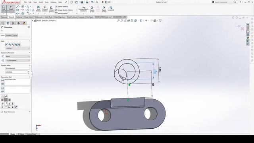This screenshot has width=254, height=143.
Task: Click the red X cancel sketch corner icon
Action: [242, 29]
